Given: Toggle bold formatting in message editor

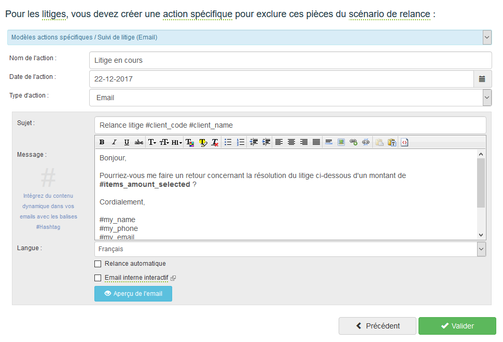Looking at the screenshot, I should 102,142.
